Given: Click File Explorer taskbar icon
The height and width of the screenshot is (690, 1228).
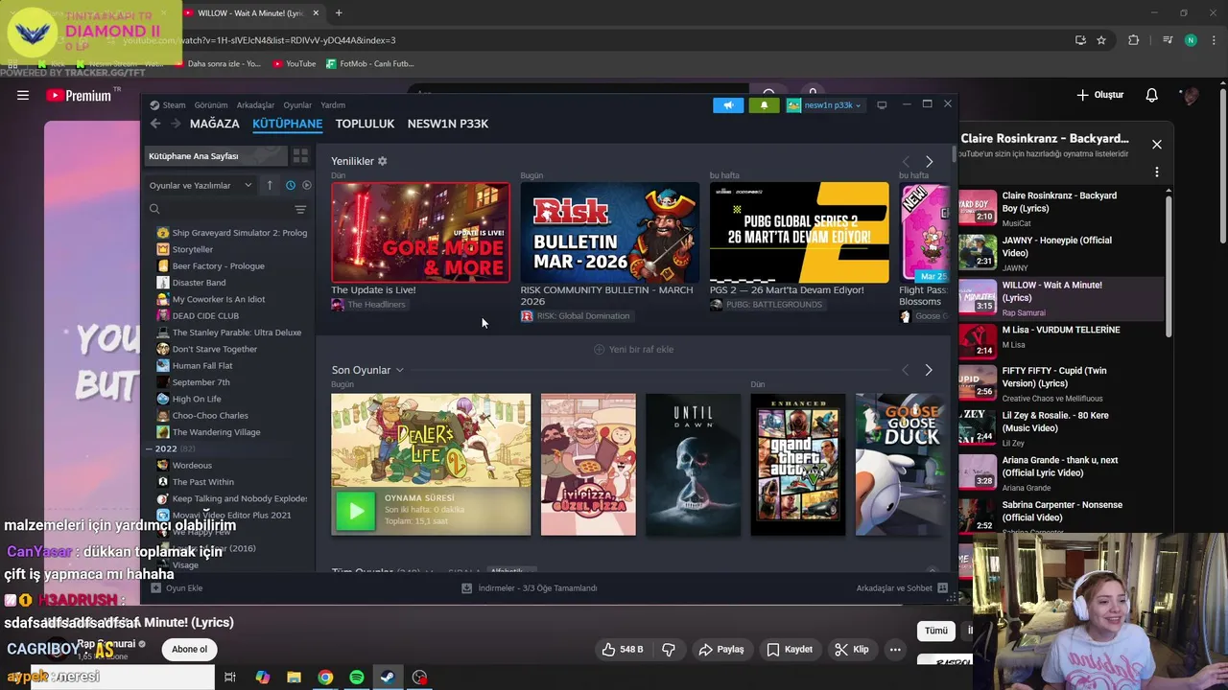Looking at the screenshot, I should pyautogui.click(x=294, y=678).
